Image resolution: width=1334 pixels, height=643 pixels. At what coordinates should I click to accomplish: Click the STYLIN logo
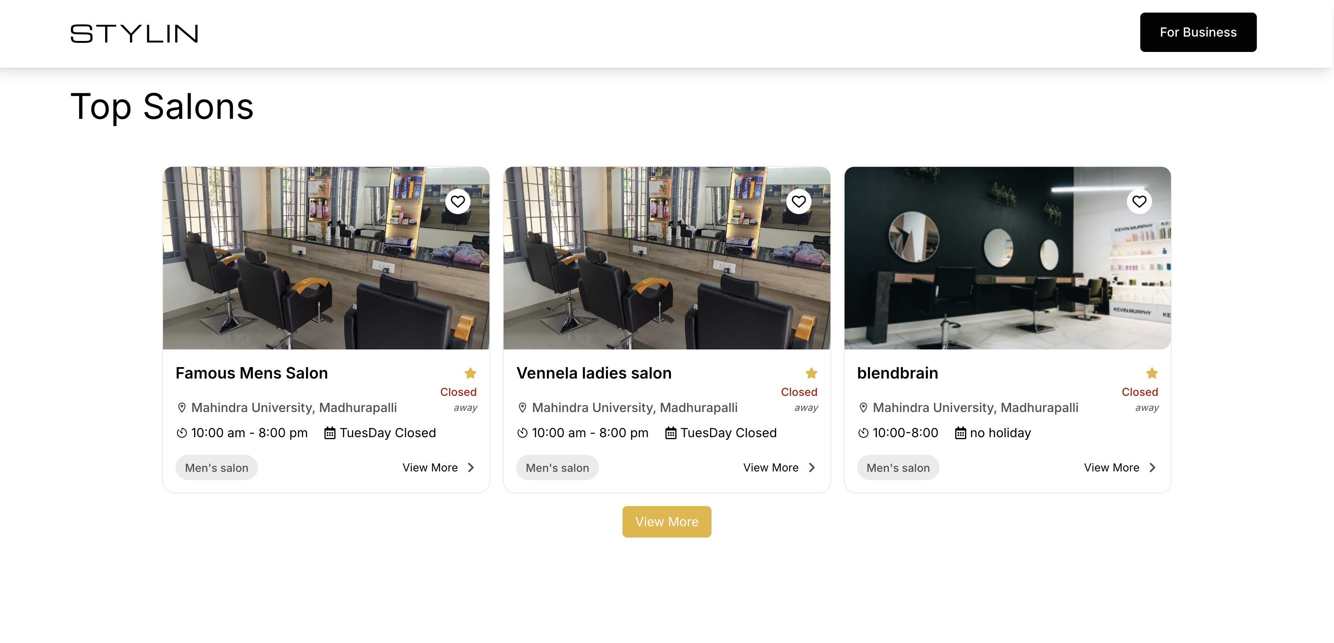(134, 34)
